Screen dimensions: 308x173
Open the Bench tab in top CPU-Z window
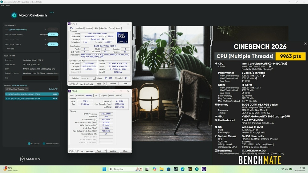111,28
